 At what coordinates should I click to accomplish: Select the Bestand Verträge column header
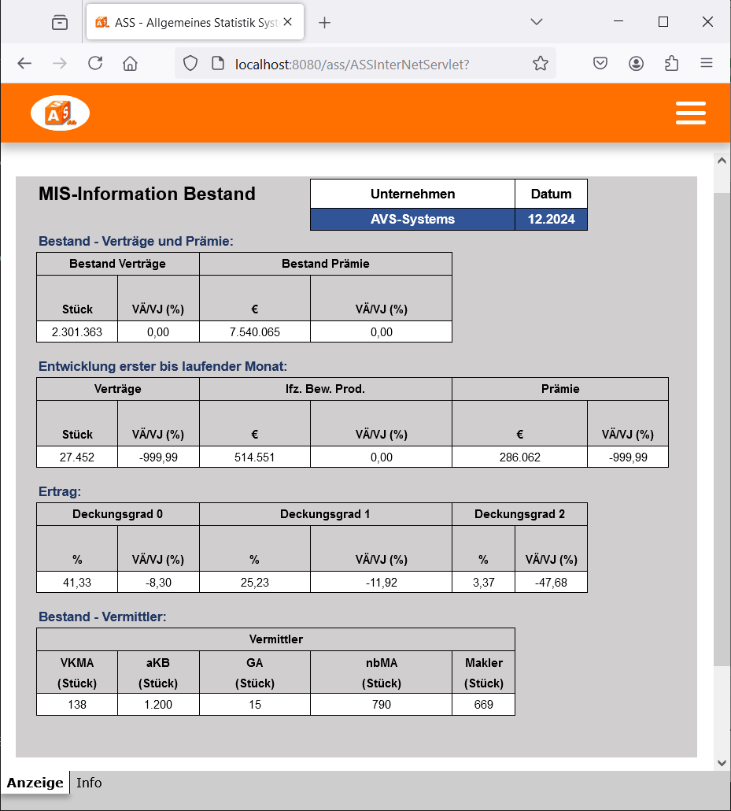(x=118, y=264)
